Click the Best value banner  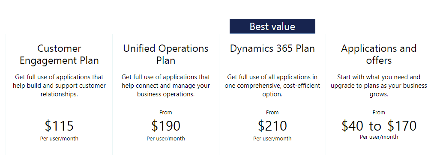[x=272, y=27]
